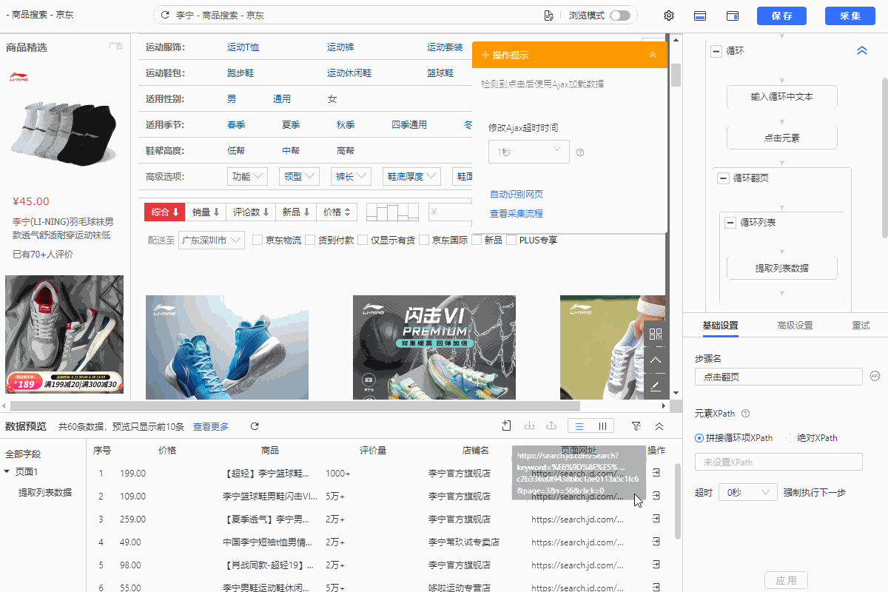The width and height of the screenshot is (888, 592).
Task: Select the 绝对XPath radio button
Action: 789,438
